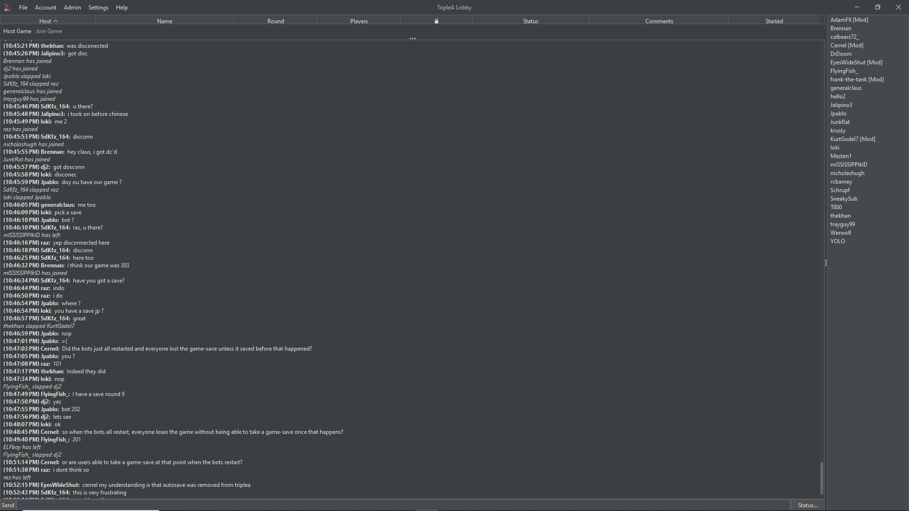909x511 pixels.
Task: Click the vertical splitter beside player list
Action: (x=826, y=263)
